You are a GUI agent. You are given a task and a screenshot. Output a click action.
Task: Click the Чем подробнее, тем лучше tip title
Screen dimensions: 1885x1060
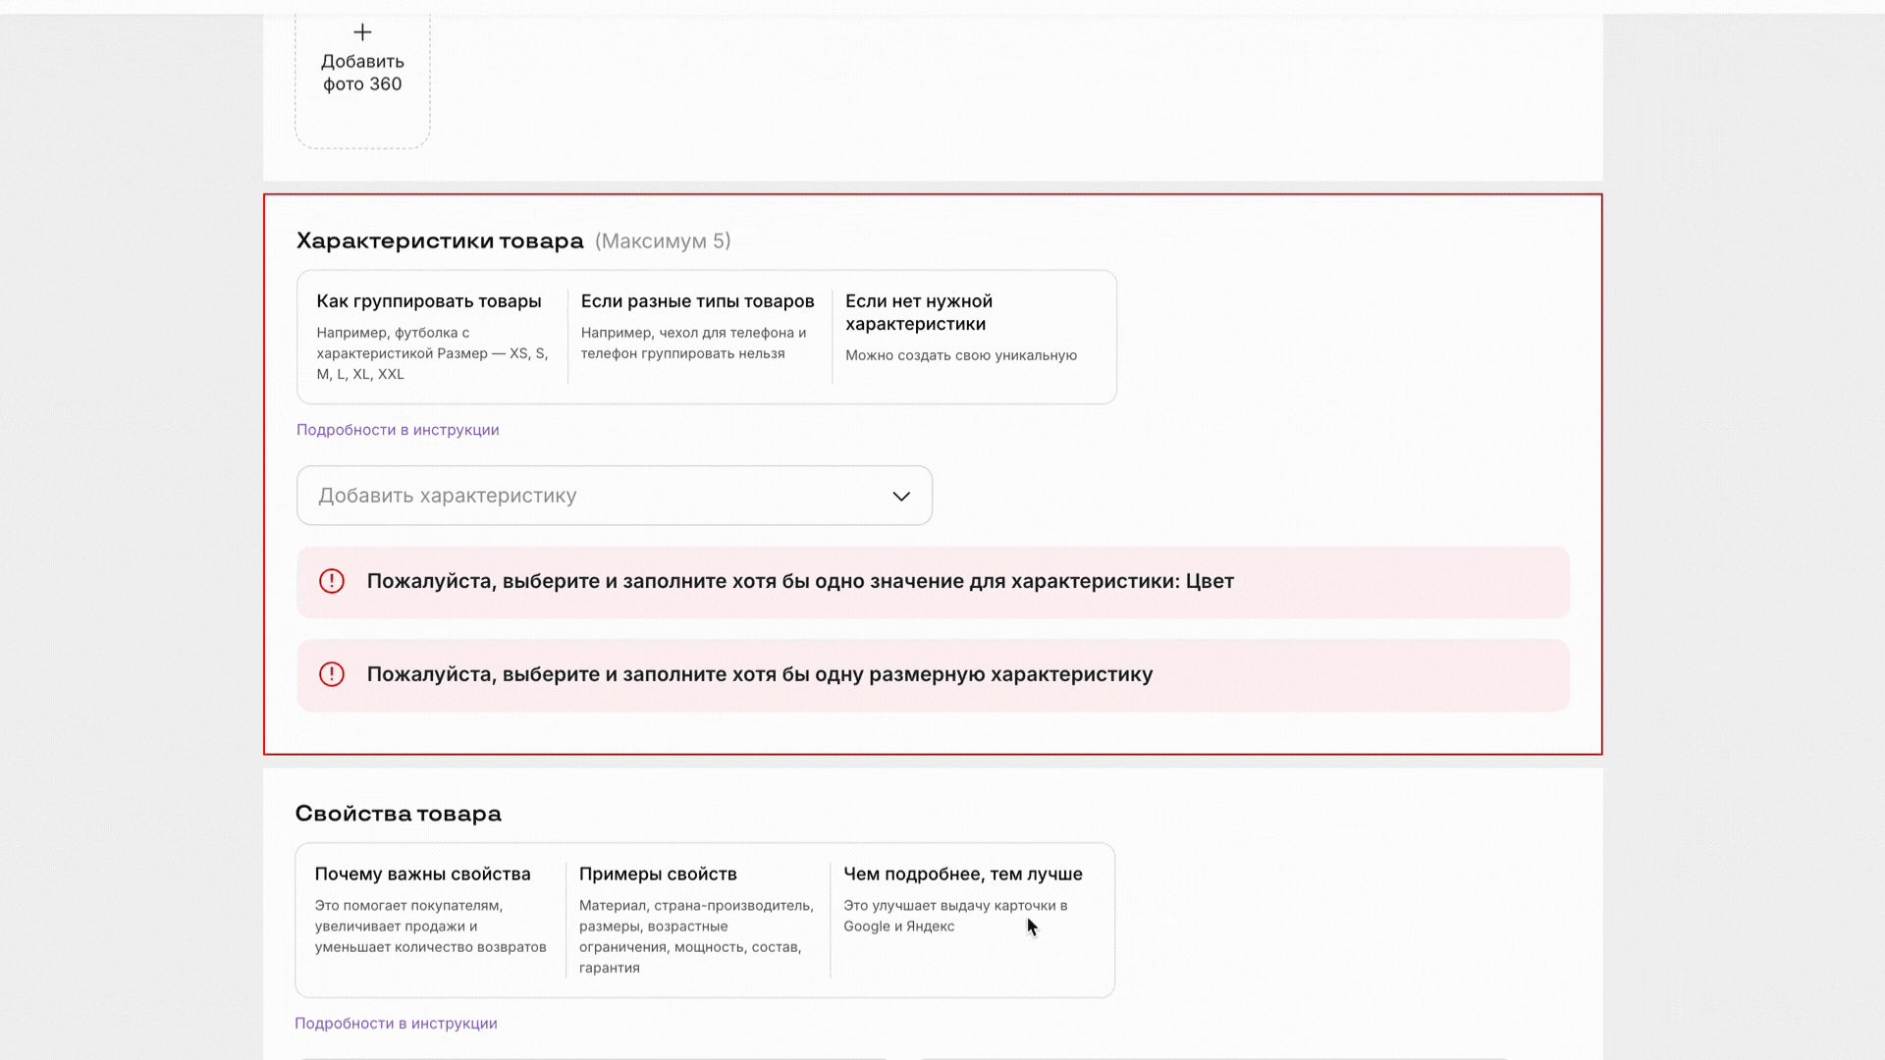(963, 874)
